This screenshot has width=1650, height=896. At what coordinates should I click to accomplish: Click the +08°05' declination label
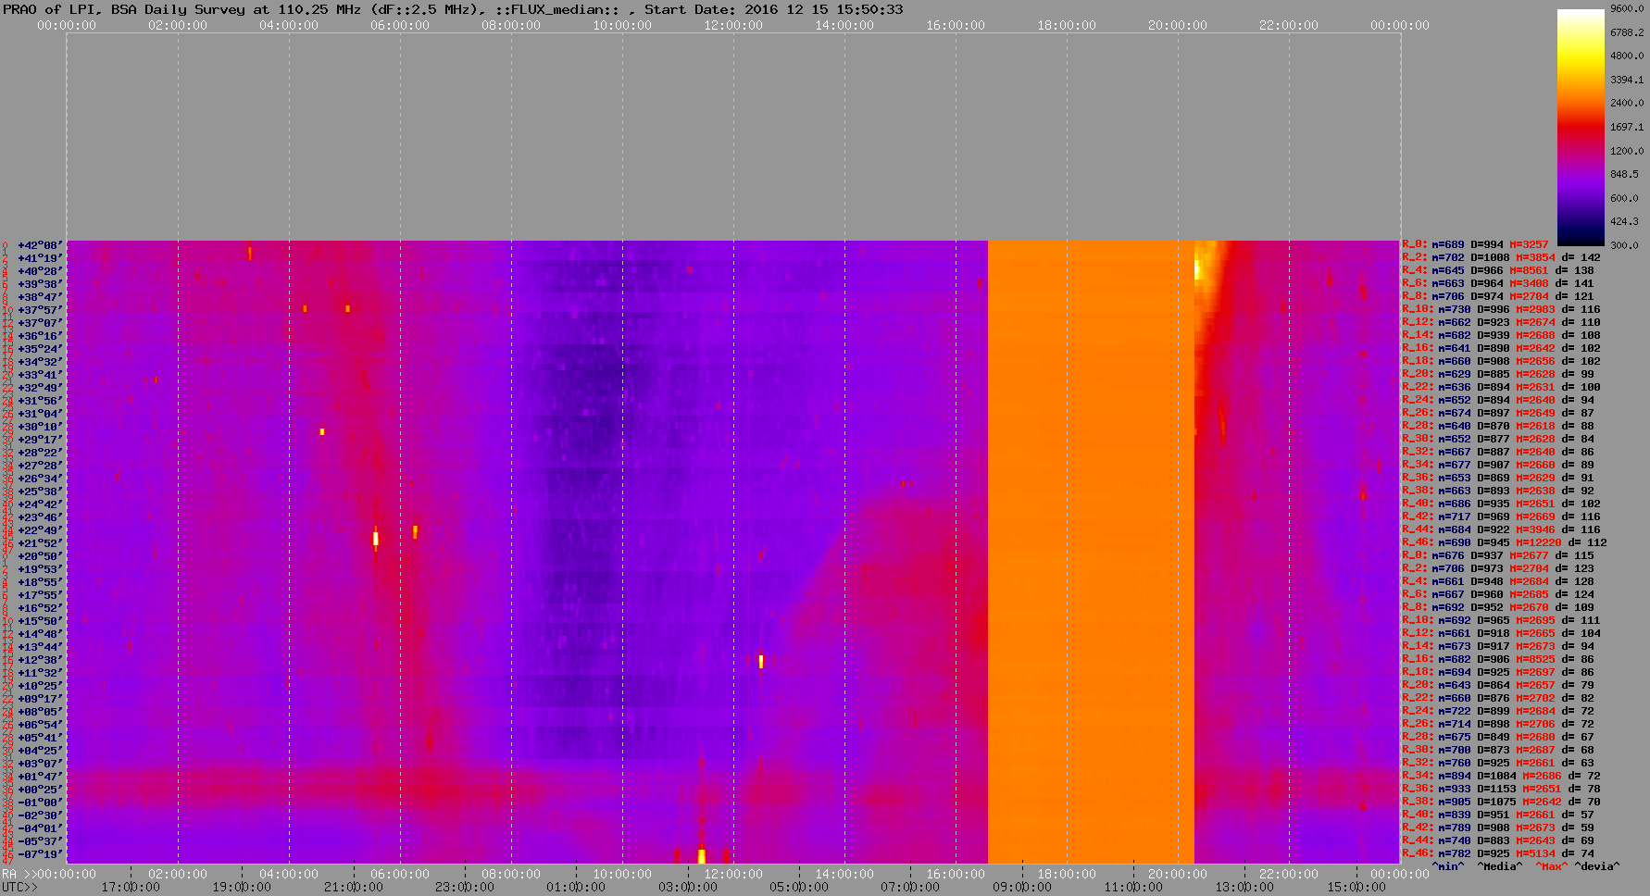(40, 712)
